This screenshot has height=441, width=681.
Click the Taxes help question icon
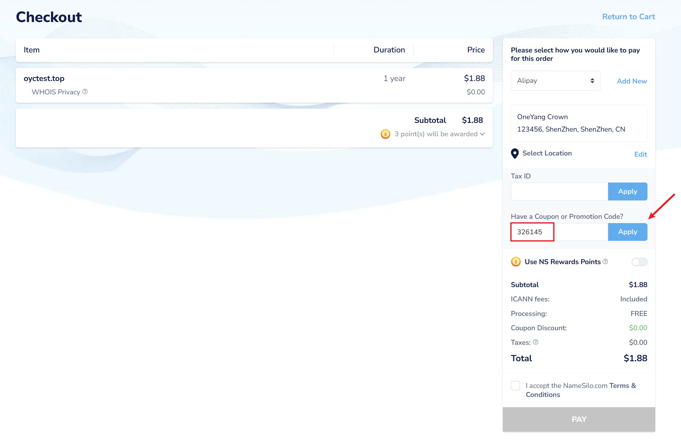[536, 342]
